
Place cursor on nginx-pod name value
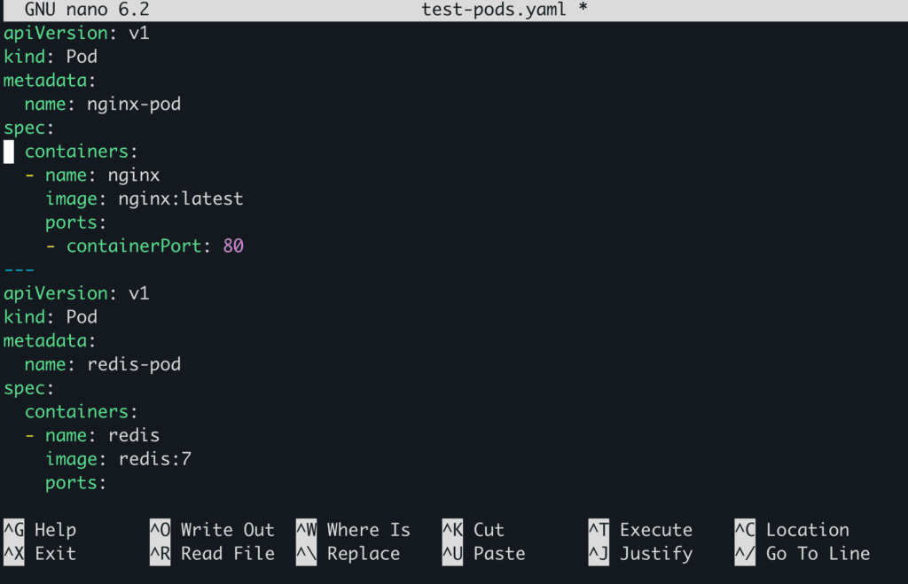pos(133,105)
